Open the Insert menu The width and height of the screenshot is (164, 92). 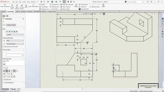24,2
